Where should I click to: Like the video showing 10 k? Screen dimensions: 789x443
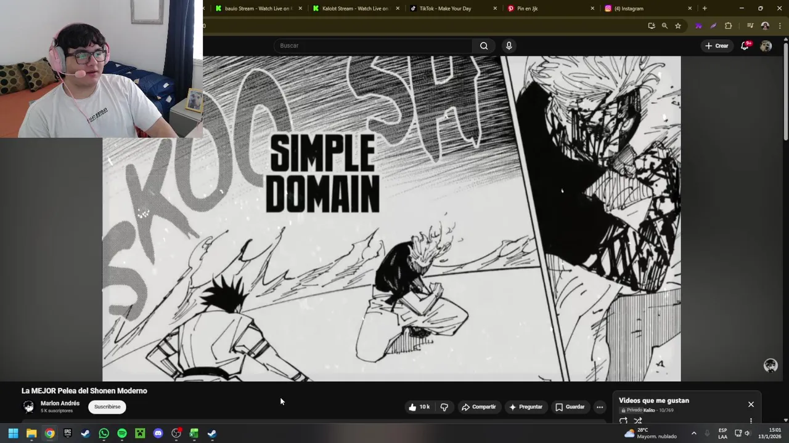[x=419, y=407]
